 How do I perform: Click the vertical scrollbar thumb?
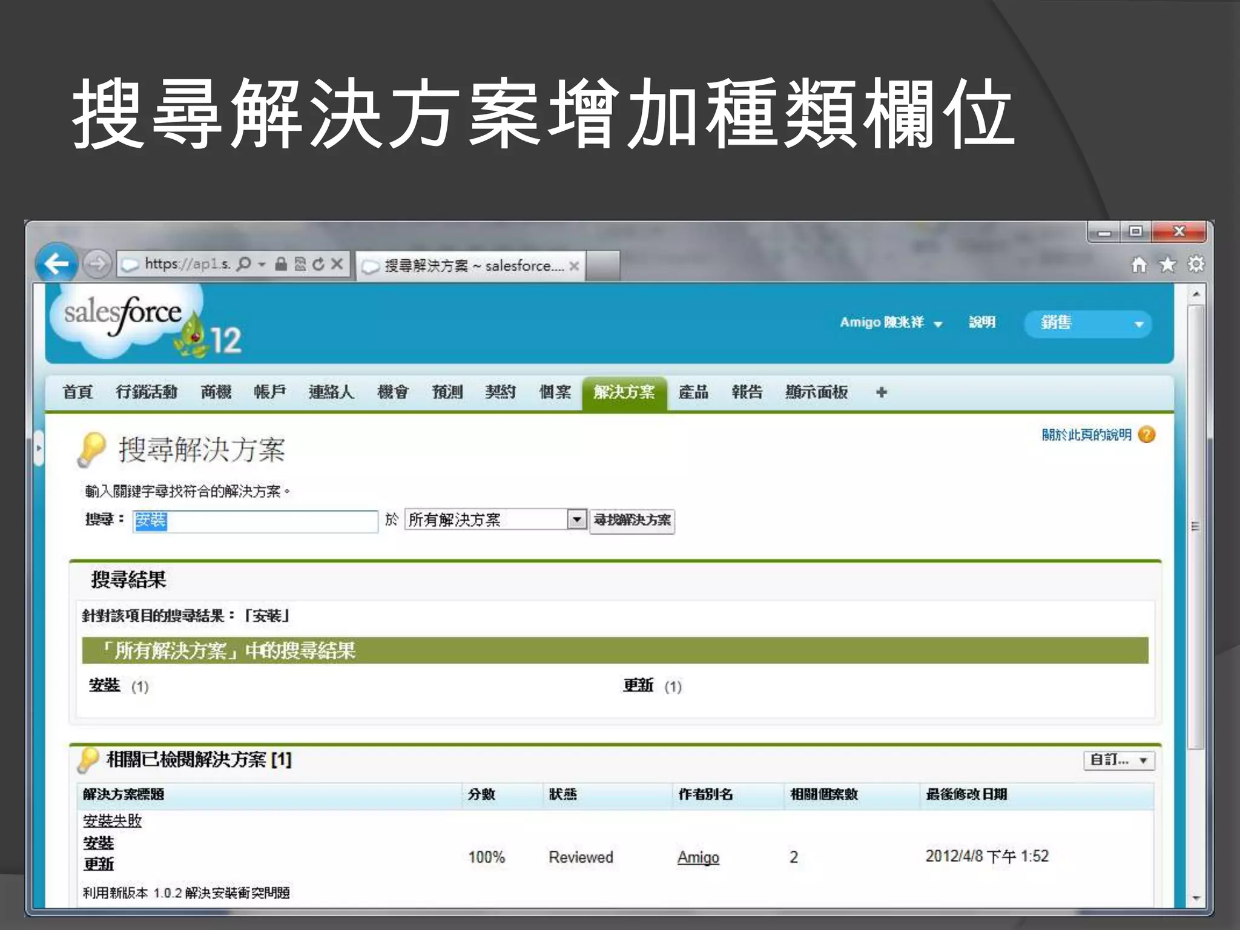1196,527
